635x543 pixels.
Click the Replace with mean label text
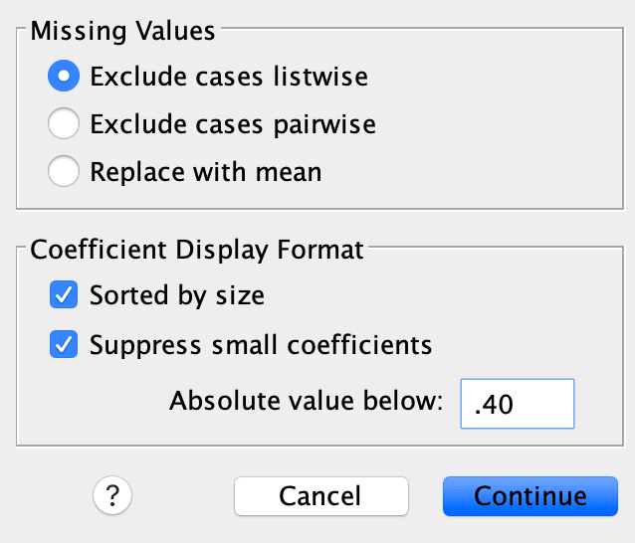point(206,172)
